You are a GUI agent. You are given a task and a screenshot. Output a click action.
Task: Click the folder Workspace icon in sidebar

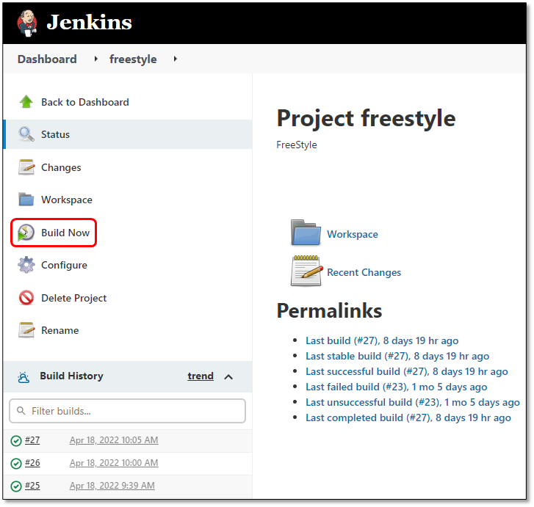[26, 200]
